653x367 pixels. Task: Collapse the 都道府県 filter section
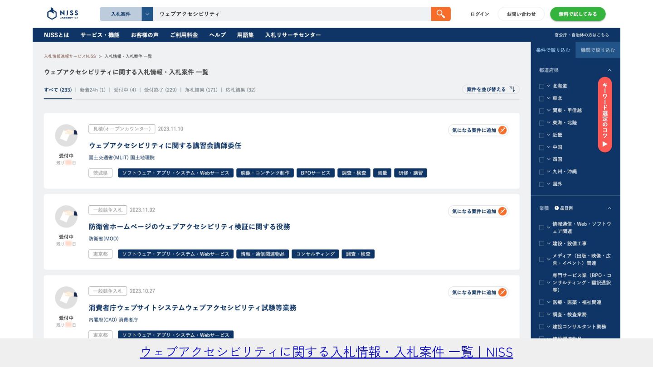[x=609, y=70]
